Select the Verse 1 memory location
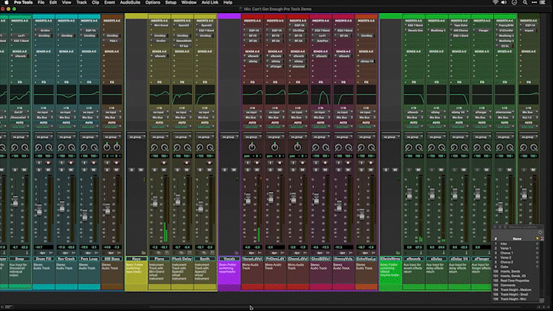The image size is (553, 311). coord(506,250)
